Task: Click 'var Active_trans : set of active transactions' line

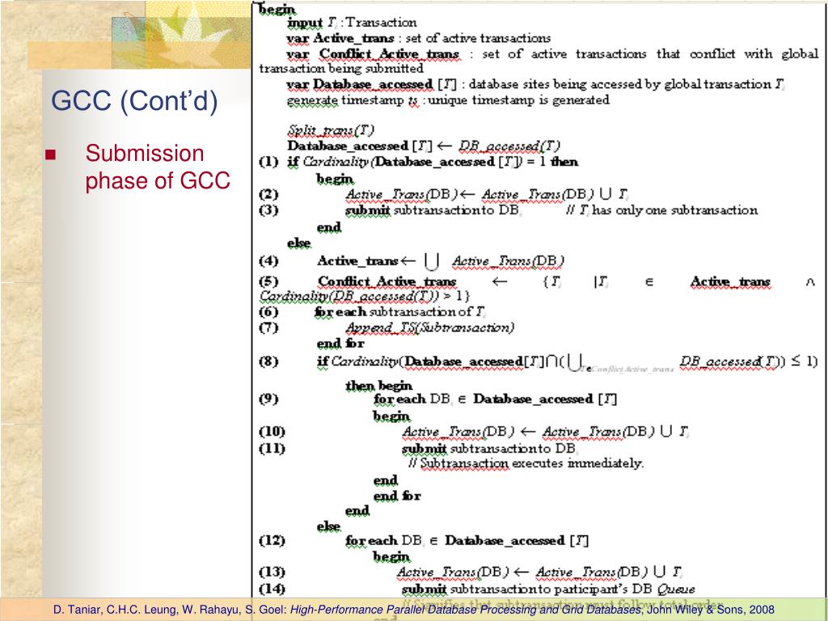Action: pos(419,39)
